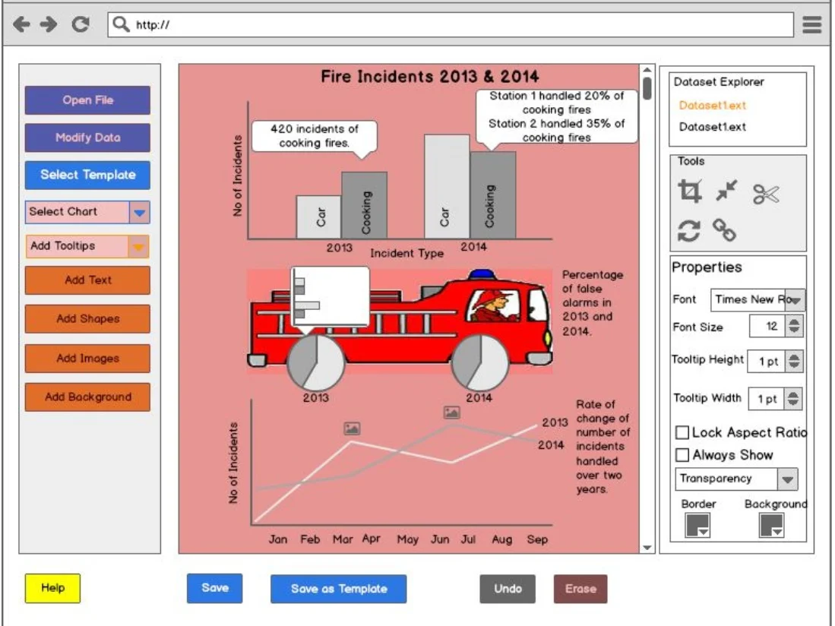
Task: Select the Crop tool in Tools
Action: point(690,191)
